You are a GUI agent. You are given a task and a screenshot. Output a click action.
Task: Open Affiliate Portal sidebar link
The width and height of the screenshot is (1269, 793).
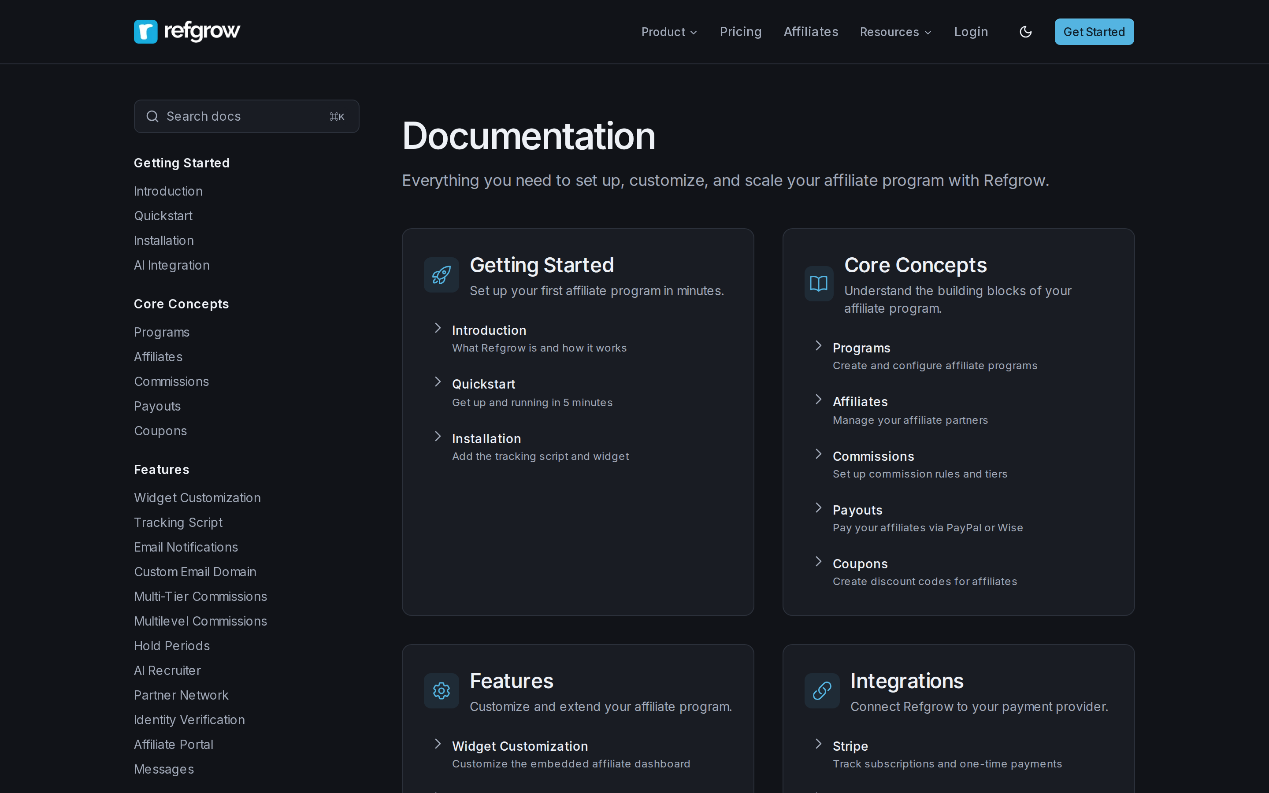coord(173,745)
